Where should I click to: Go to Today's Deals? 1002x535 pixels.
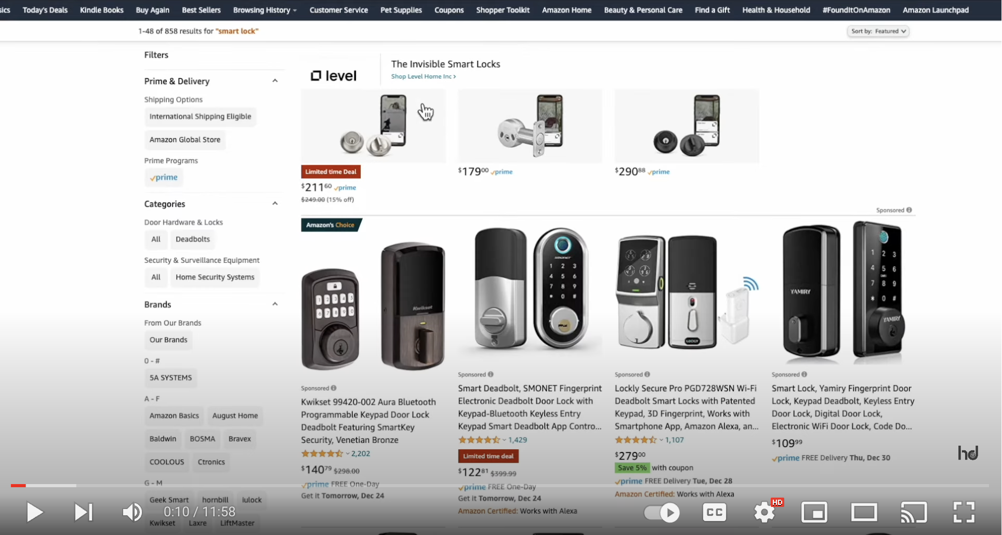[x=45, y=10]
